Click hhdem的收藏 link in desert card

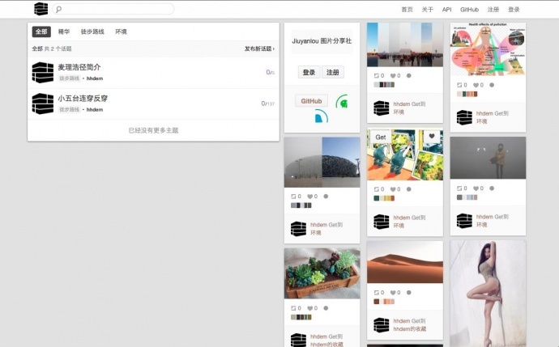pyautogui.click(x=410, y=329)
